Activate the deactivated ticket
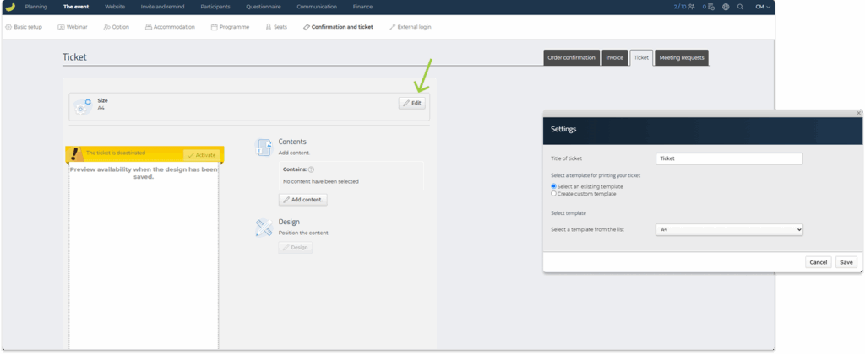Screen dimensions: 865x354 click(201, 155)
